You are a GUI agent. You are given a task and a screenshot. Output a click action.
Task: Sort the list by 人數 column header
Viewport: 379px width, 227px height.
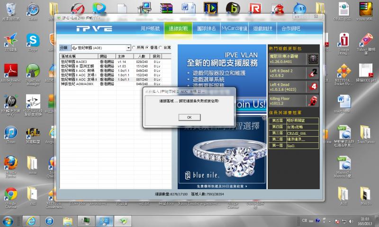[x=143, y=56]
